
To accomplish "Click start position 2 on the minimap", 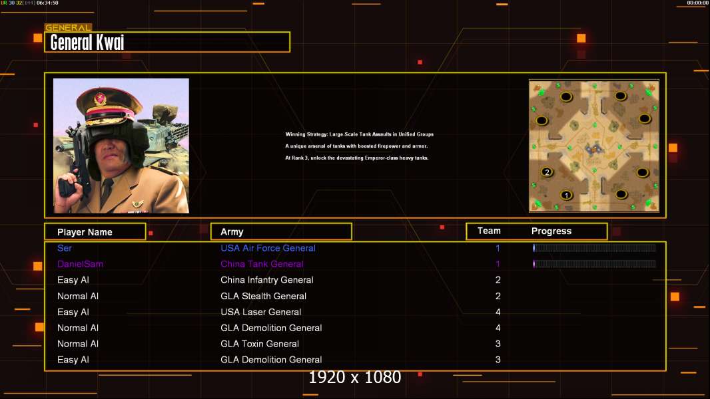I will click(547, 172).
